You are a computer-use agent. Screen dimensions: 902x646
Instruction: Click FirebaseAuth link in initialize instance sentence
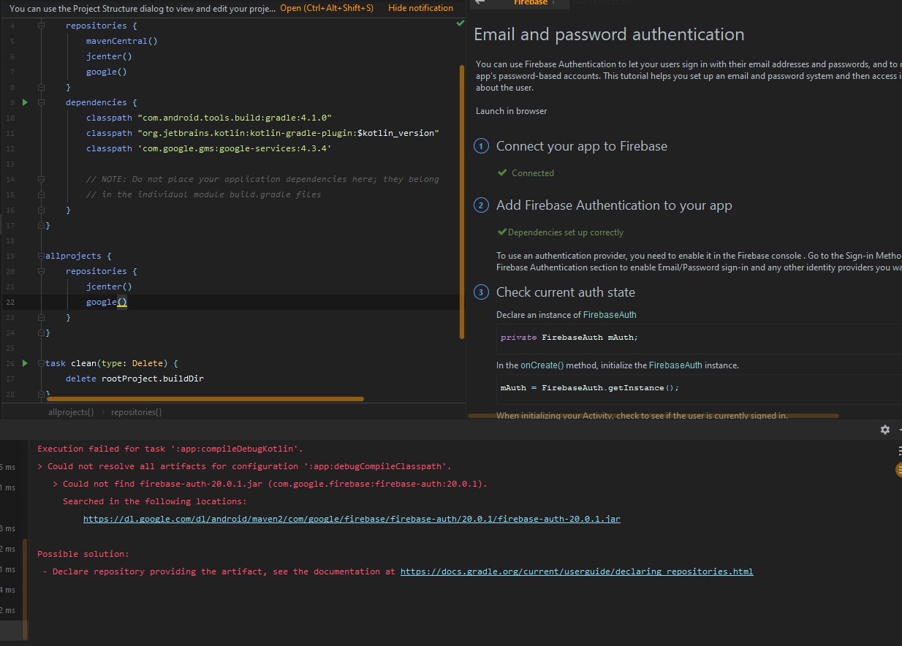pyautogui.click(x=675, y=365)
